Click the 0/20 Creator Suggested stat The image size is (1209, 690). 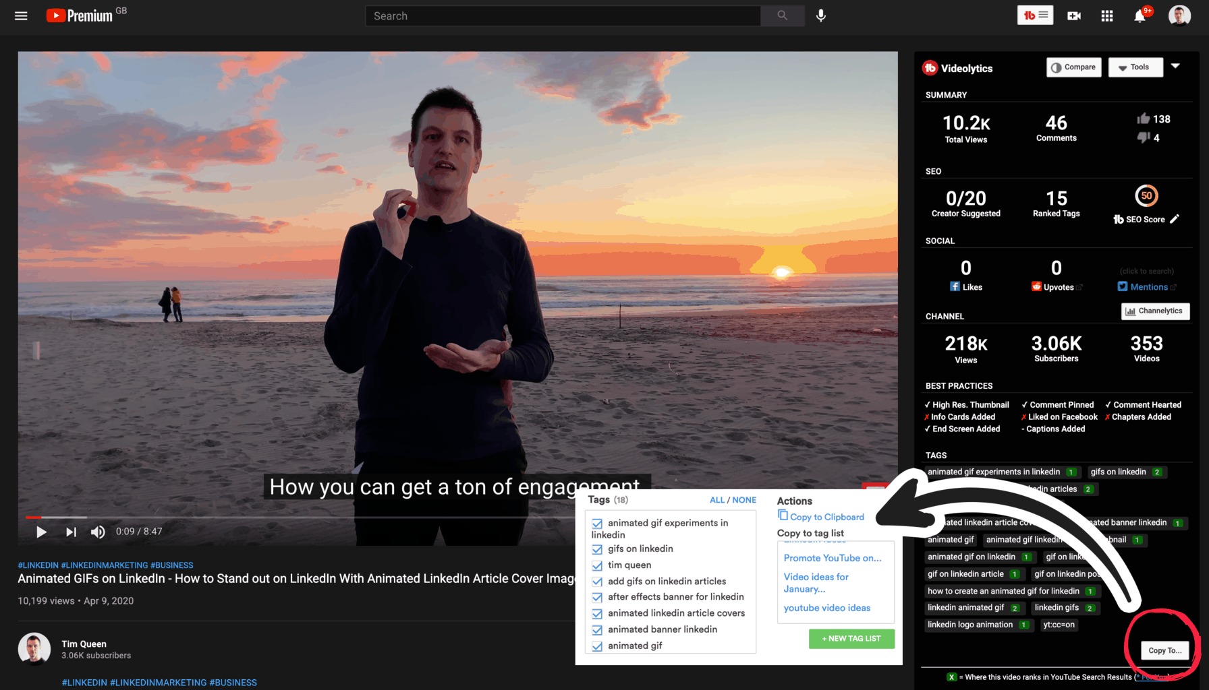click(965, 203)
